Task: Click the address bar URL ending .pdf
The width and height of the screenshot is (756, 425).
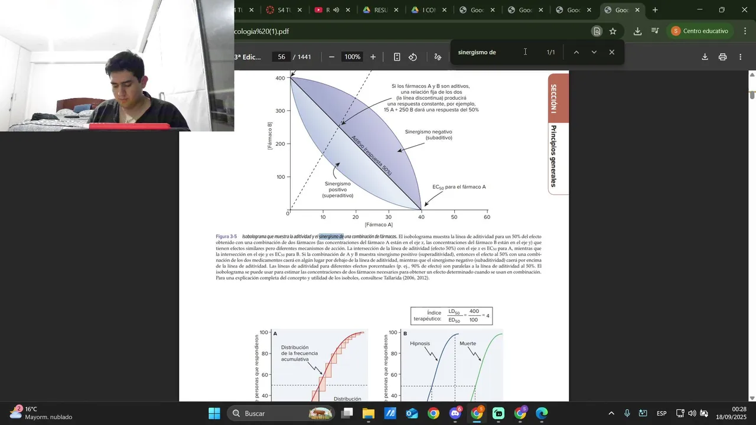Action: [x=262, y=31]
